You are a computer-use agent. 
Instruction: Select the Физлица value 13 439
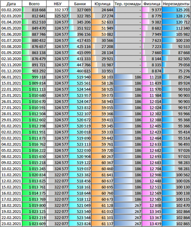click(x=152, y=224)
